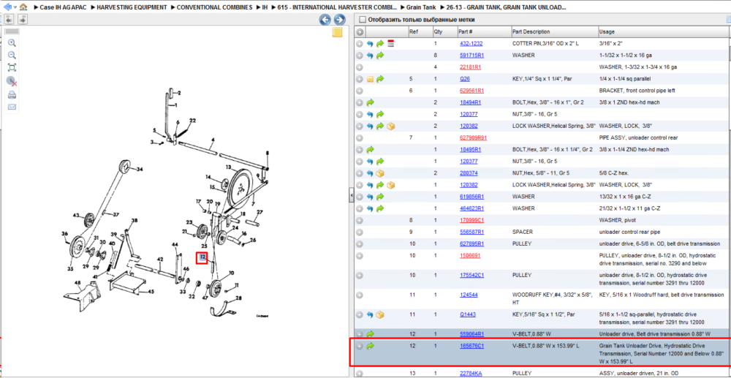This screenshot has height=378, width=731.
Task: Add part 629561R1 using its round plus button
Action: coord(360,91)
